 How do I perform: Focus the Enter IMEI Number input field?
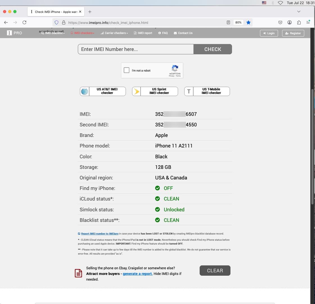tap(136, 49)
